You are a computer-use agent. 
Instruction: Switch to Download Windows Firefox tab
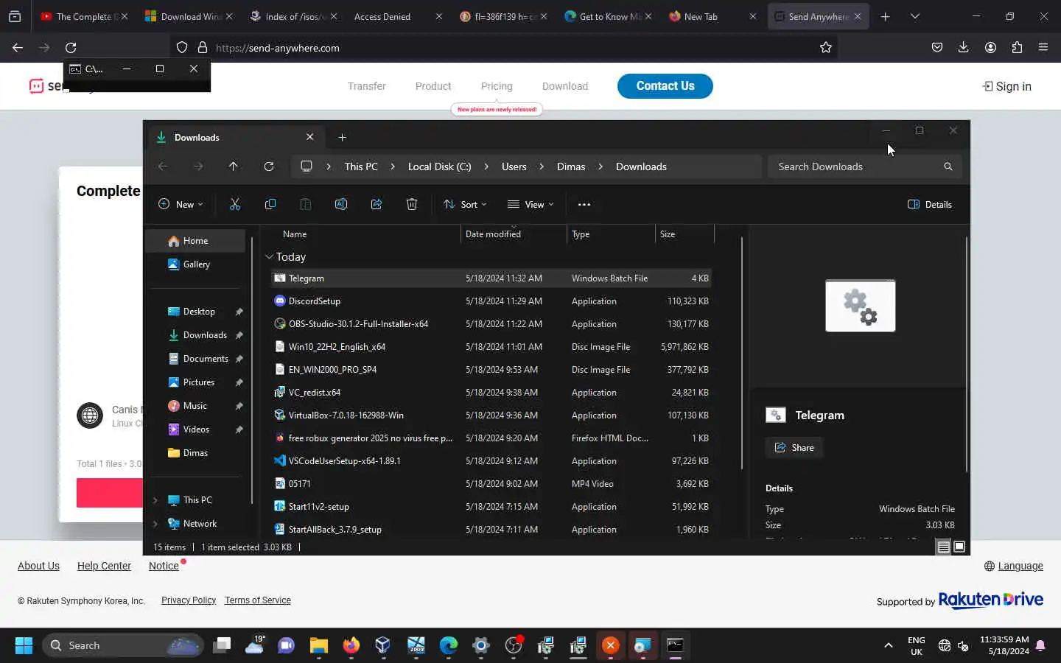(189, 16)
